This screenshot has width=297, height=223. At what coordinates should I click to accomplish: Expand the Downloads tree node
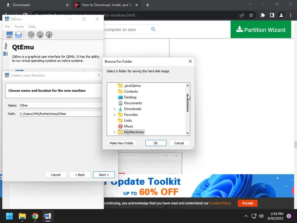(114, 109)
